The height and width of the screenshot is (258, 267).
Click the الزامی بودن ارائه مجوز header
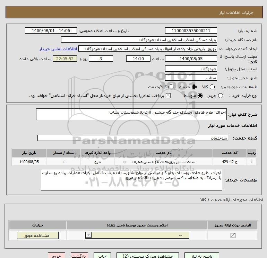pyautogui.click(x=233, y=225)
